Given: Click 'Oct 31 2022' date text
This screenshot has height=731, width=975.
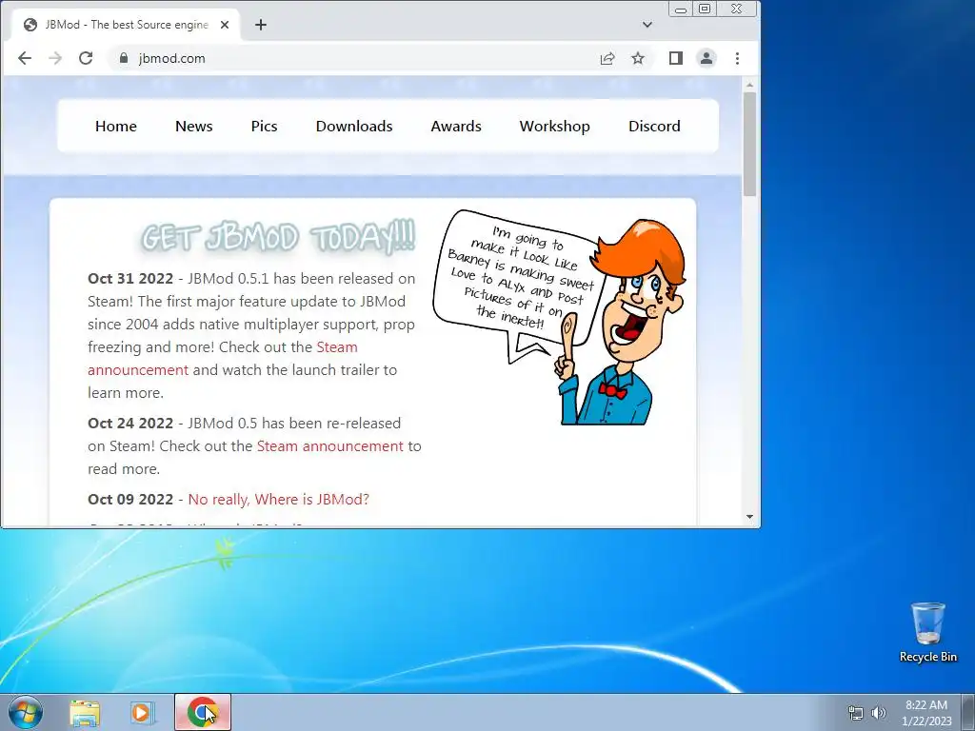Looking at the screenshot, I should (130, 279).
